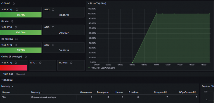
Task: Click info icon beside 'За час' row title
Action: click(x=12, y=21)
